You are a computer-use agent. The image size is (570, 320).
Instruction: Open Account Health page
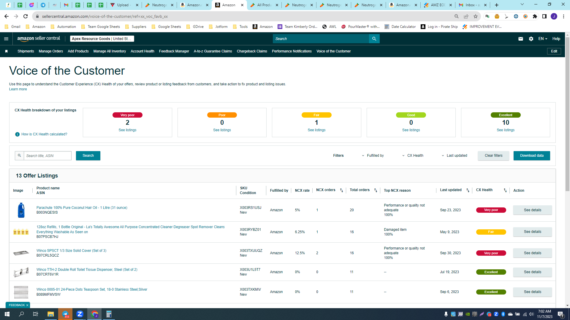click(142, 51)
